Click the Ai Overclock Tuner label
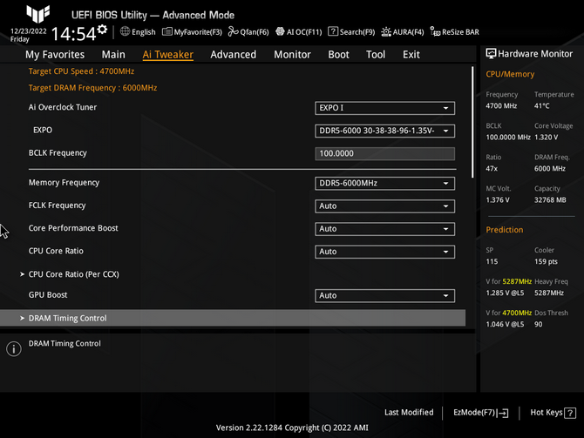The width and height of the screenshot is (584, 438). 63,107
